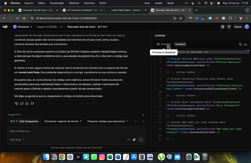This screenshot has width=251, height=163.
Task: Click the Share button
Action: (238, 27)
